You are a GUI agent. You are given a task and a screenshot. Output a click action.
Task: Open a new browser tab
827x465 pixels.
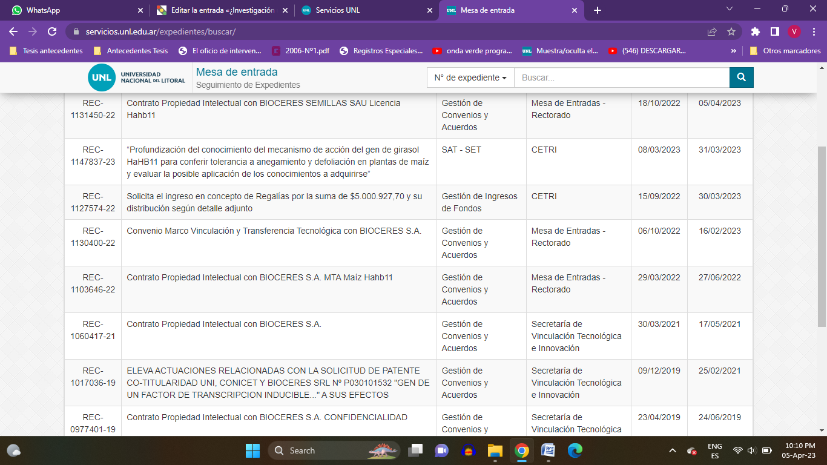pos(598,10)
